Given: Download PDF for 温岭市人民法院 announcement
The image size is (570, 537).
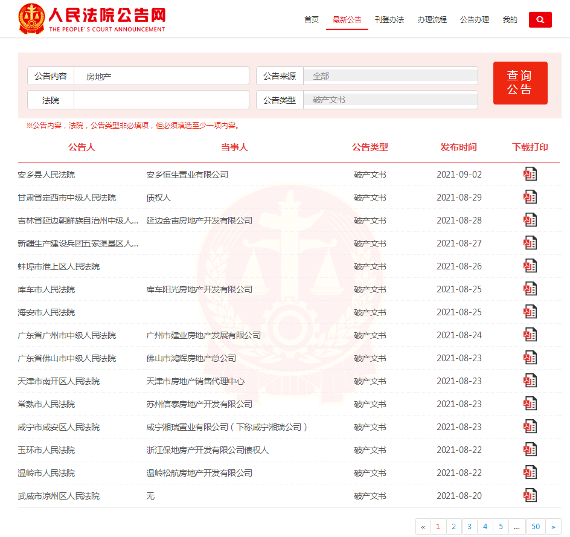Looking at the screenshot, I should tap(530, 473).
